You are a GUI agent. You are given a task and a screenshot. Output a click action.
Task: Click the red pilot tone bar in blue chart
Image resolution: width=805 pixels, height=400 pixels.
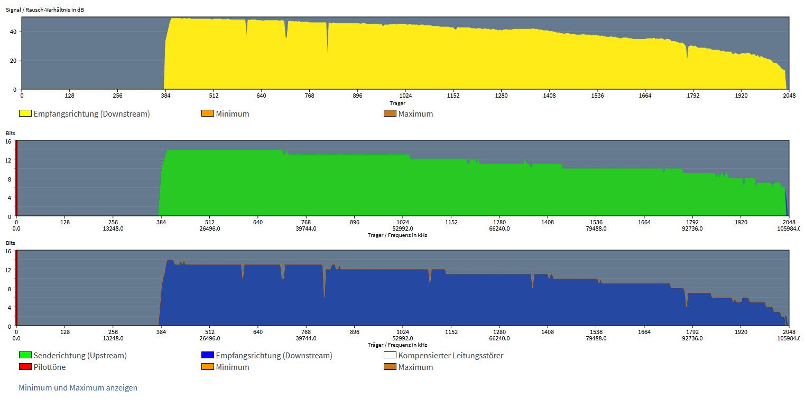tap(16, 288)
